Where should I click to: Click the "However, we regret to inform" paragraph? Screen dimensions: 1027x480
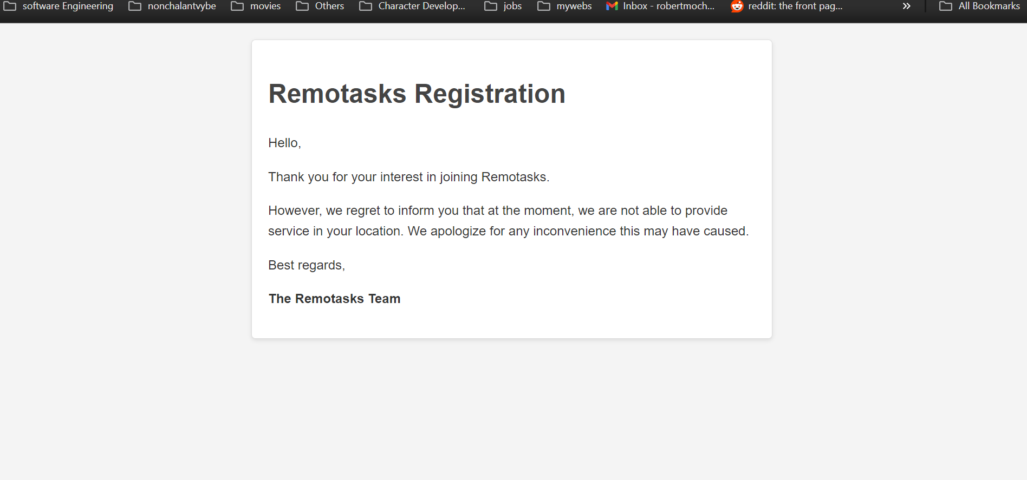click(497, 211)
